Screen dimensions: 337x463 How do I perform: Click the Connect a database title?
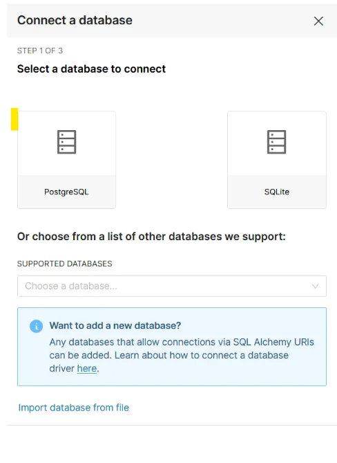[x=75, y=20]
